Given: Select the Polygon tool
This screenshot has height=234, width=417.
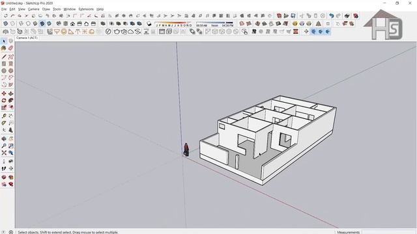Looking at the screenshot, I should (10, 71).
